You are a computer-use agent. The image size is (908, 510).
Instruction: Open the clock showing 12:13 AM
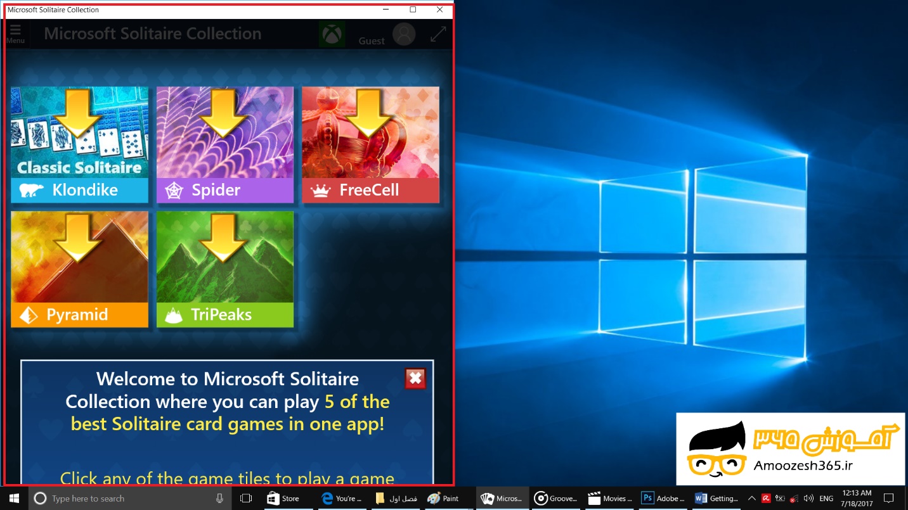tap(855, 499)
